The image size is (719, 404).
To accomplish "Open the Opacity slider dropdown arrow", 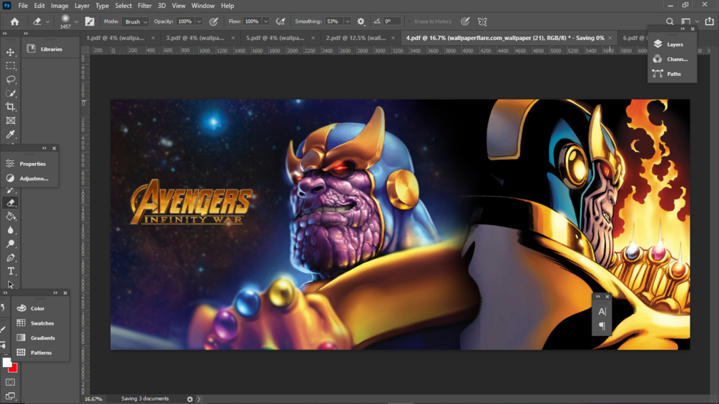I will click(x=199, y=21).
